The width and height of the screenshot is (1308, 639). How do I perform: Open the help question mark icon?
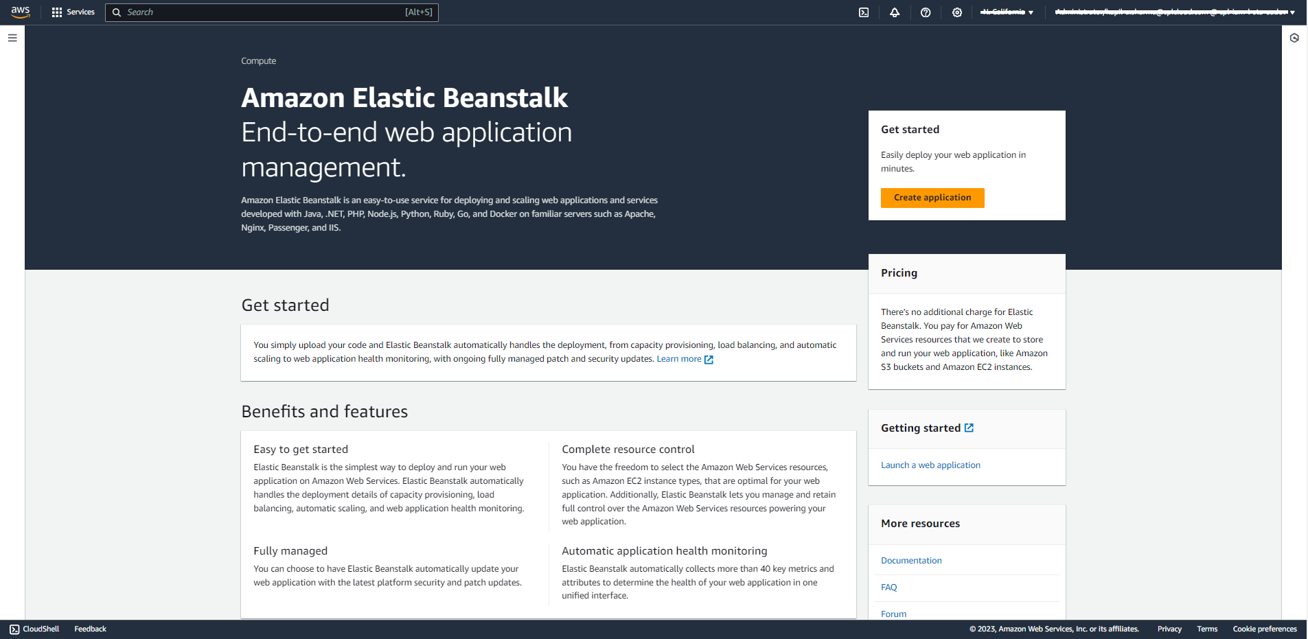[x=926, y=12]
